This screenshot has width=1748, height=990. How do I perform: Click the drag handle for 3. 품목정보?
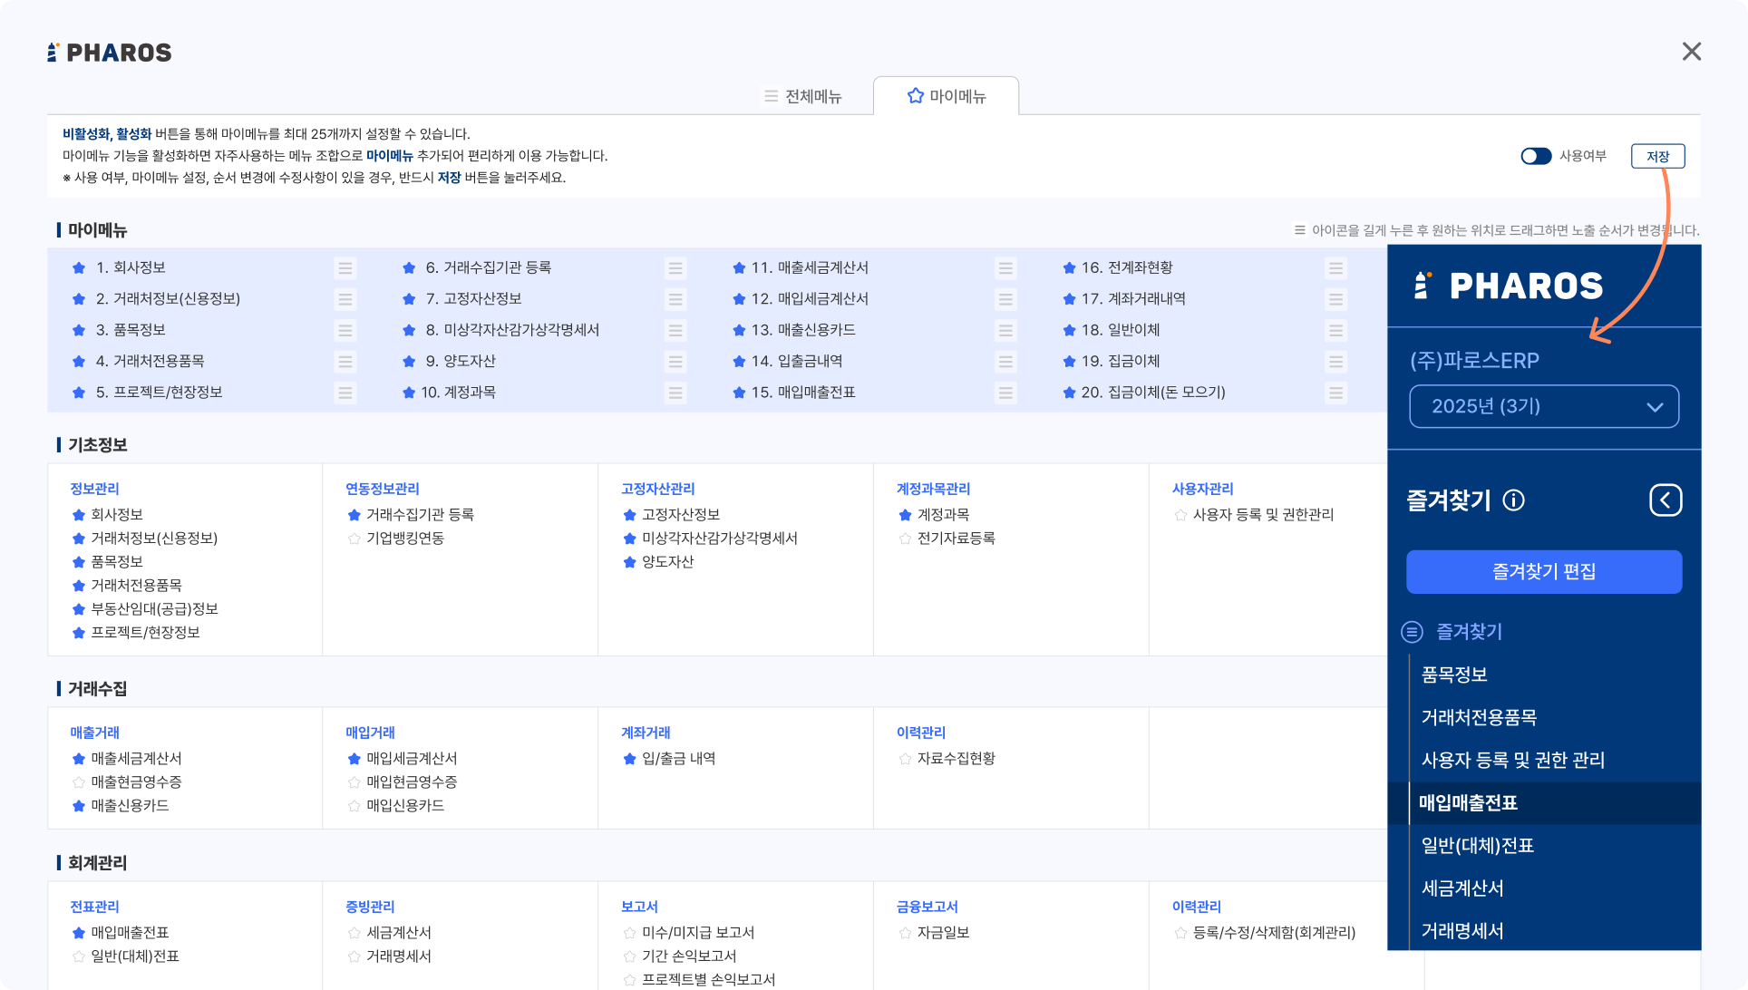point(345,331)
